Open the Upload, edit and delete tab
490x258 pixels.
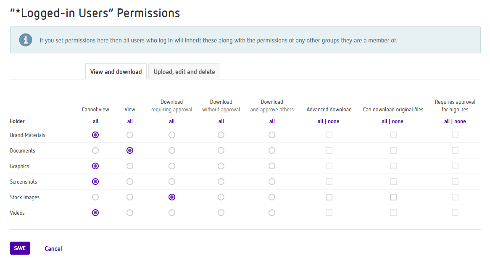(184, 71)
